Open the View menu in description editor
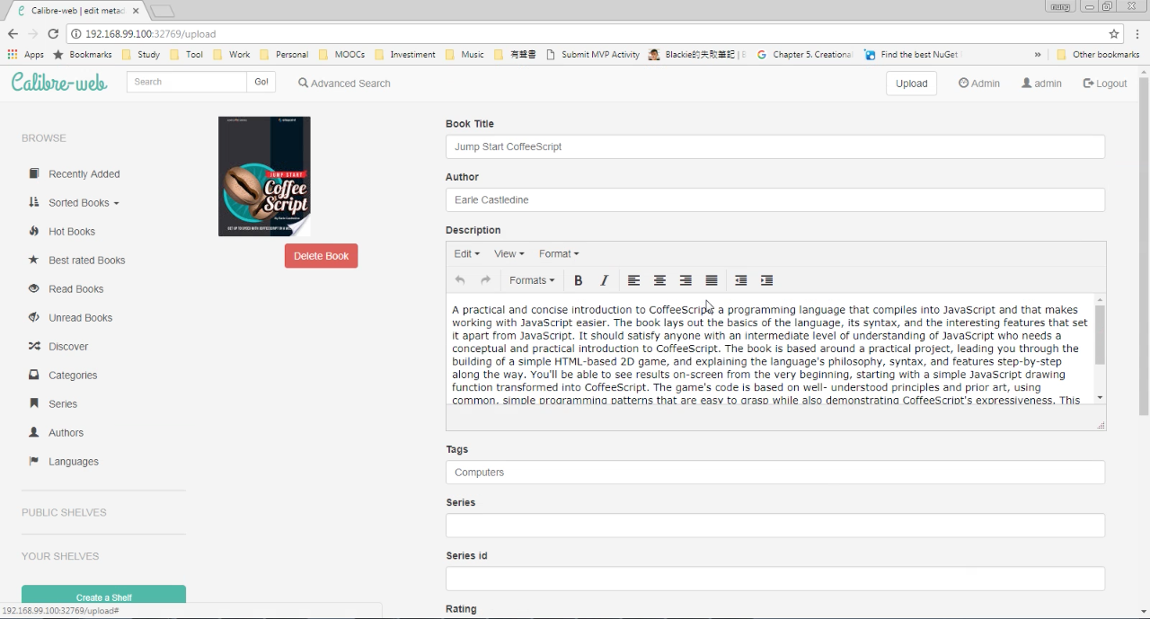The image size is (1150, 619). click(x=509, y=253)
